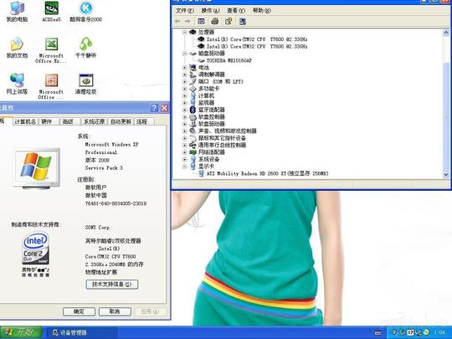Click the scan for hardware changes toolbar icon
This screenshot has width=452, height=339.
click(x=243, y=21)
